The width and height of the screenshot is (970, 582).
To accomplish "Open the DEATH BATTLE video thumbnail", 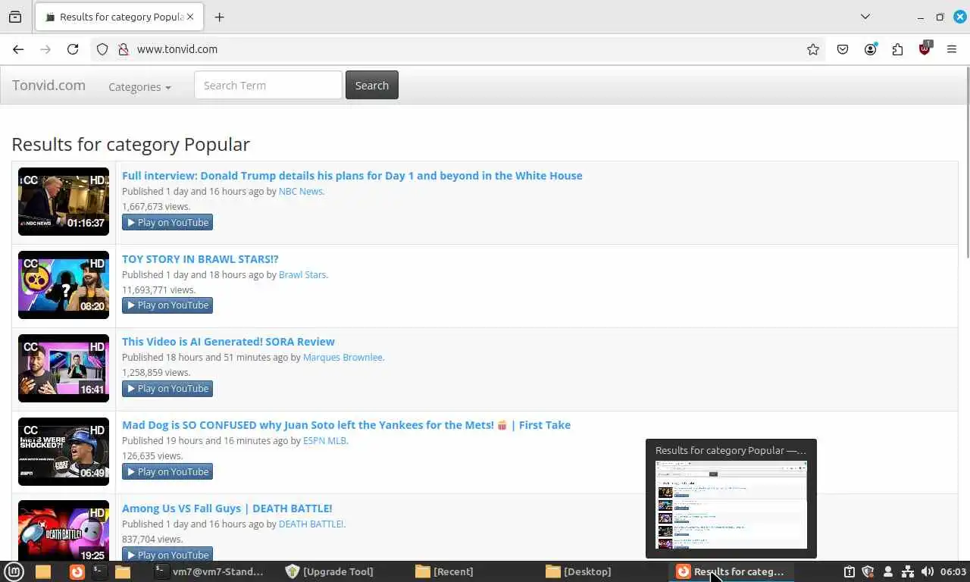I will point(64,530).
